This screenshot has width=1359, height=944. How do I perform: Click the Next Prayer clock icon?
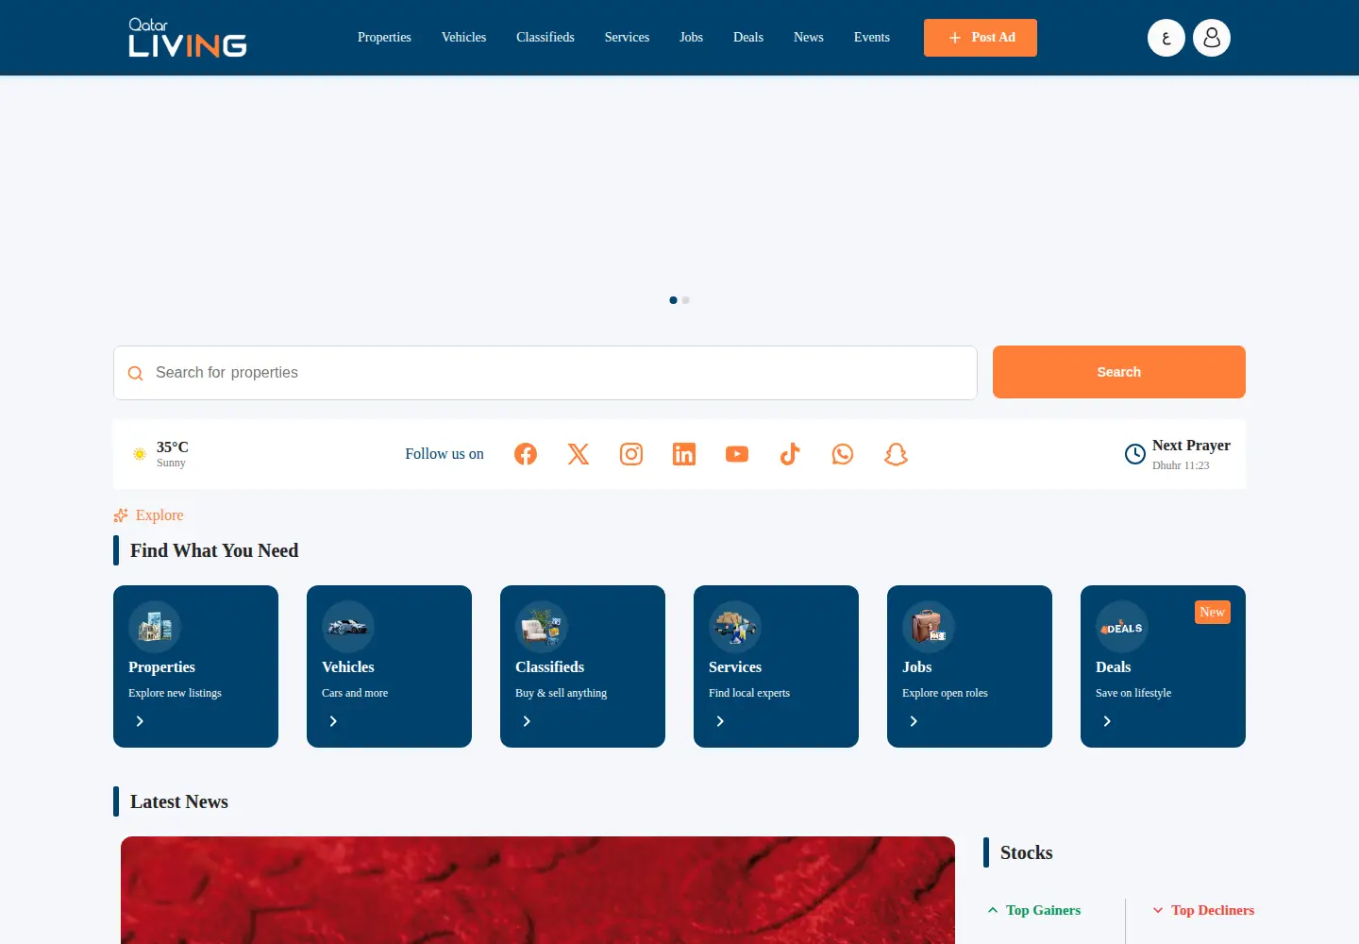pyautogui.click(x=1135, y=454)
